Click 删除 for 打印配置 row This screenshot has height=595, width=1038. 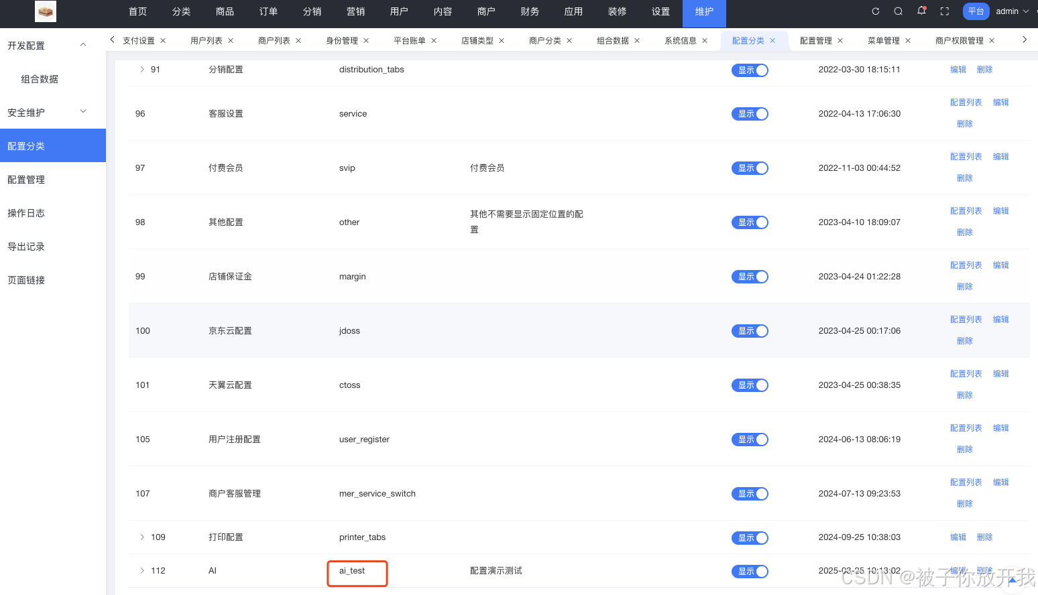(984, 537)
